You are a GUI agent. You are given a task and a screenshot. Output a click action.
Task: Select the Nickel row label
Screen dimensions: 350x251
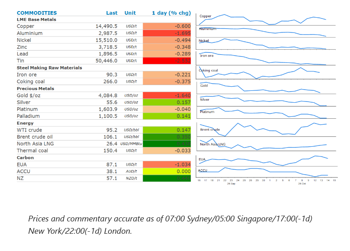(24, 40)
